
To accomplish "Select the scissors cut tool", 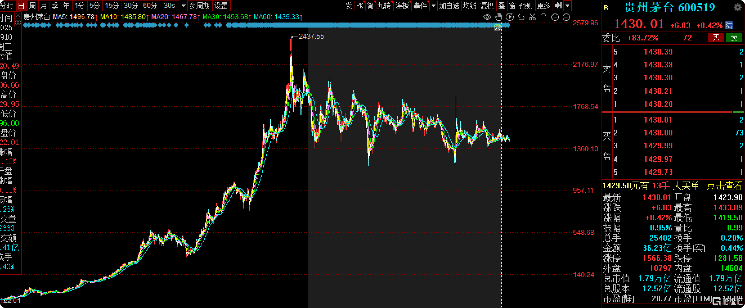I will click(x=532, y=17).
